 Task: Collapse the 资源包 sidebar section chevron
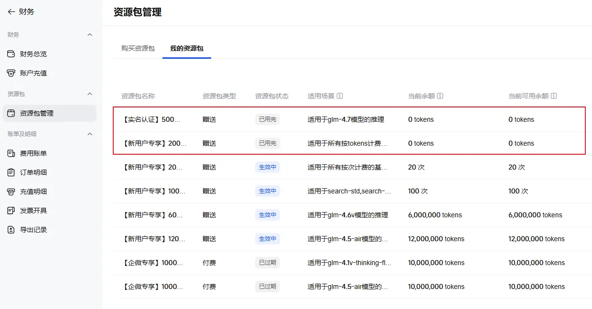click(x=90, y=94)
